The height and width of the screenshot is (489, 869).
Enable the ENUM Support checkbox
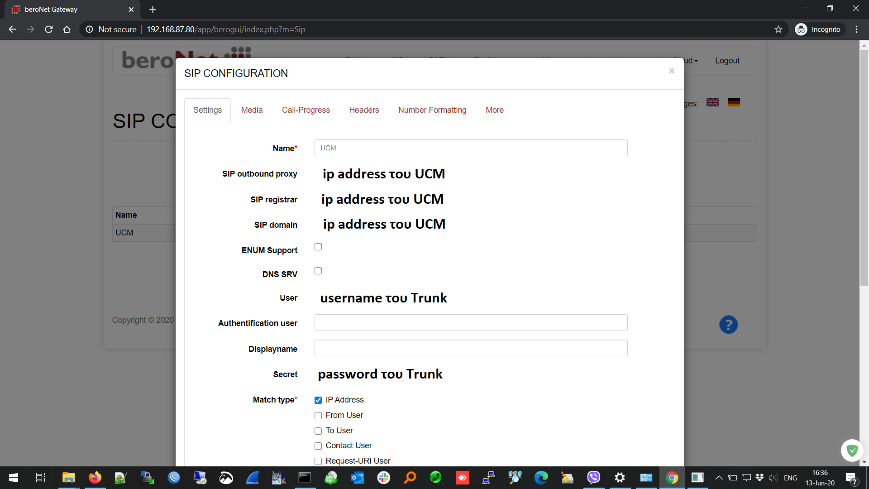point(318,247)
